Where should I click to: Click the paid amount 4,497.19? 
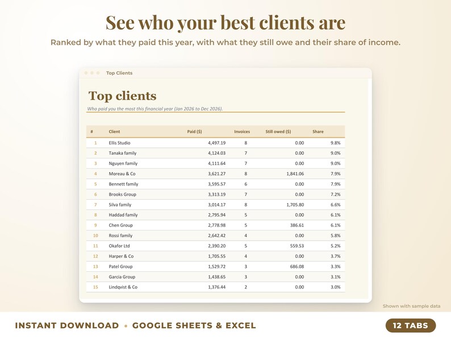(x=216, y=143)
